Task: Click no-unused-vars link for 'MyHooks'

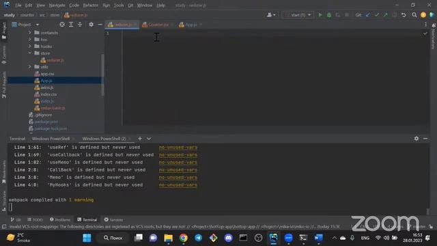Action: click(x=178, y=185)
